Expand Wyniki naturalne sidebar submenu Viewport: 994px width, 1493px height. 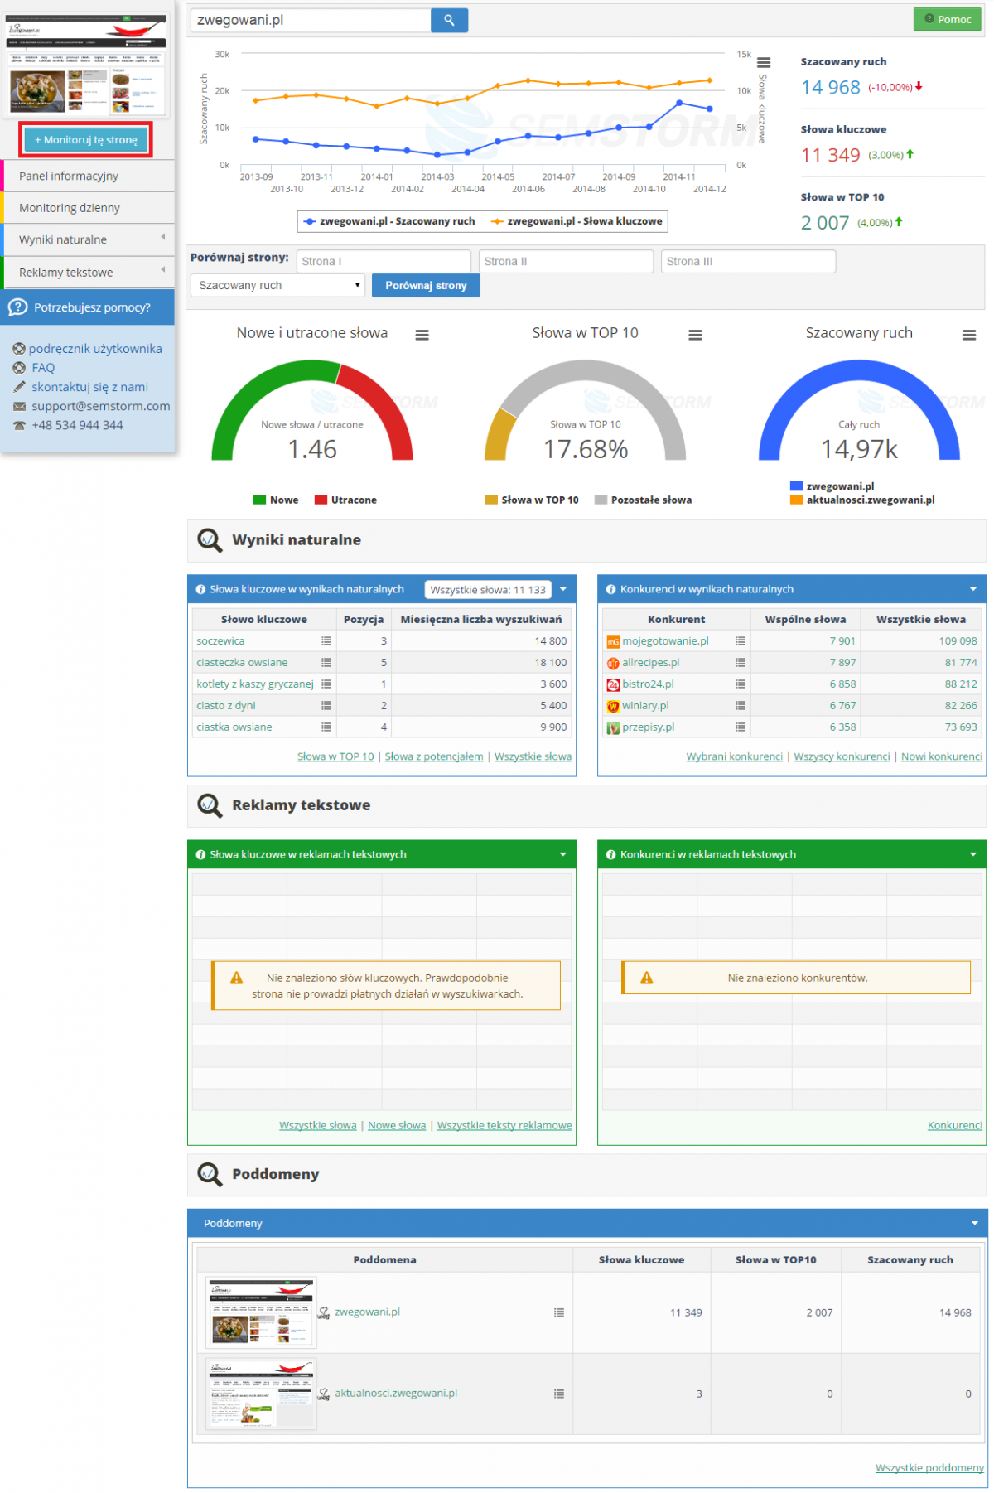coord(163,238)
